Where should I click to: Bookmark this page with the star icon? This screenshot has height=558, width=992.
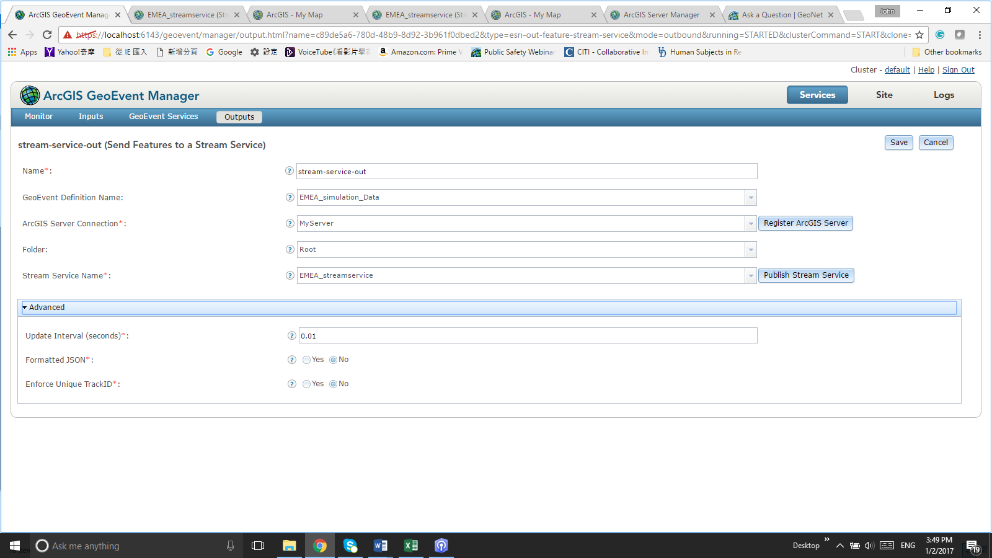(919, 35)
